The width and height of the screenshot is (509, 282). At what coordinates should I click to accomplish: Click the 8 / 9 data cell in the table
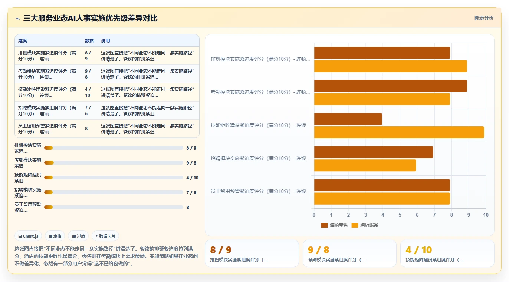pos(89,56)
